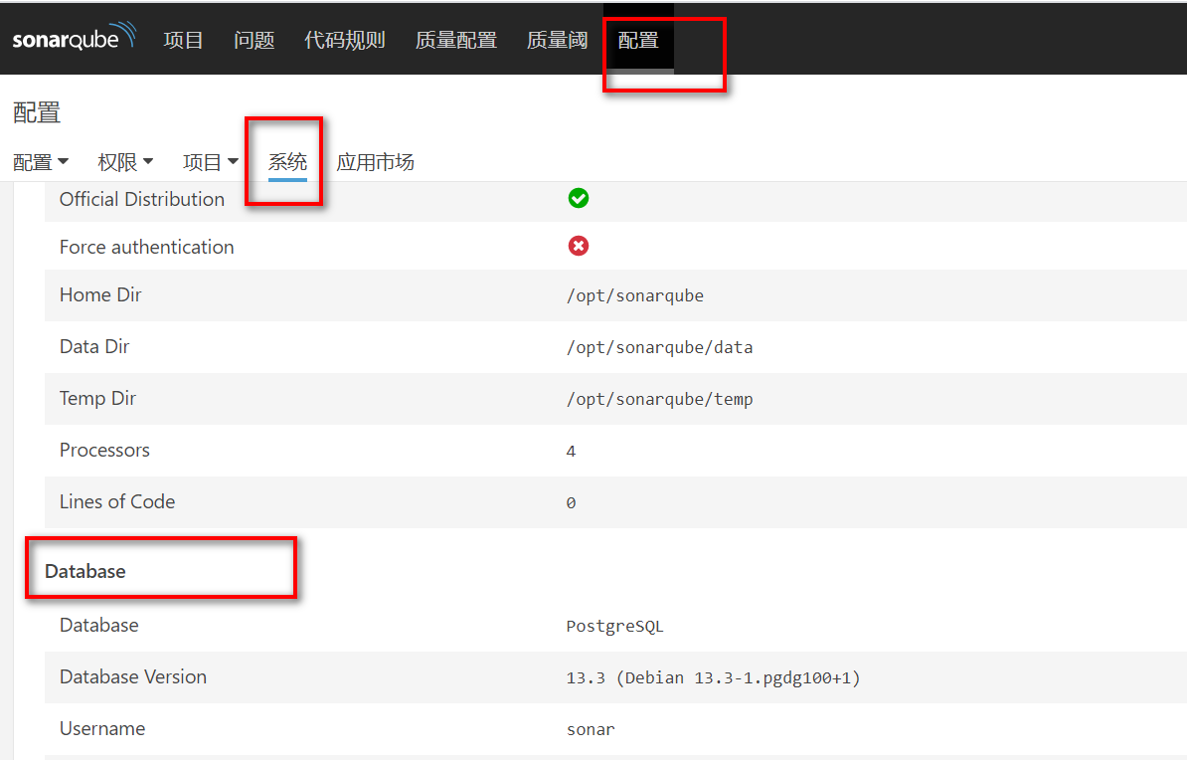Image resolution: width=1187 pixels, height=760 pixels.
Task: Click the Lines of Code value 0
Action: click(x=571, y=502)
